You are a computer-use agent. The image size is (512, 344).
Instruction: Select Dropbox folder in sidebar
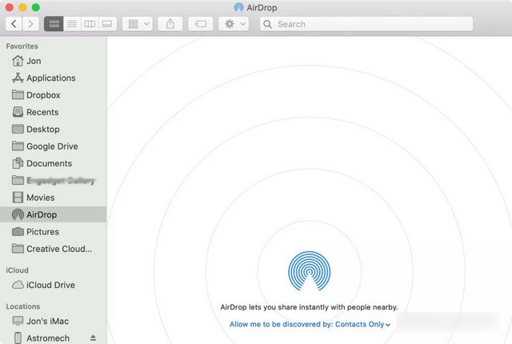(x=42, y=95)
